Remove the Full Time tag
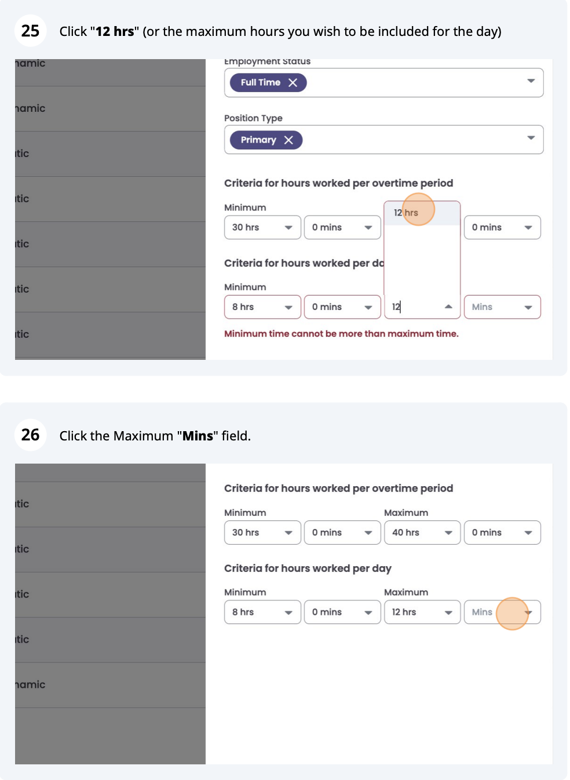 (293, 83)
